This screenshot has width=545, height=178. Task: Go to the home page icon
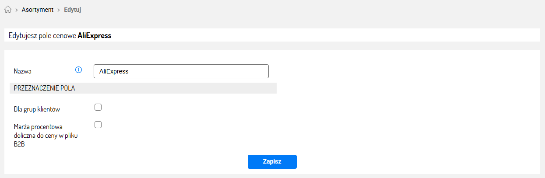(x=7, y=10)
